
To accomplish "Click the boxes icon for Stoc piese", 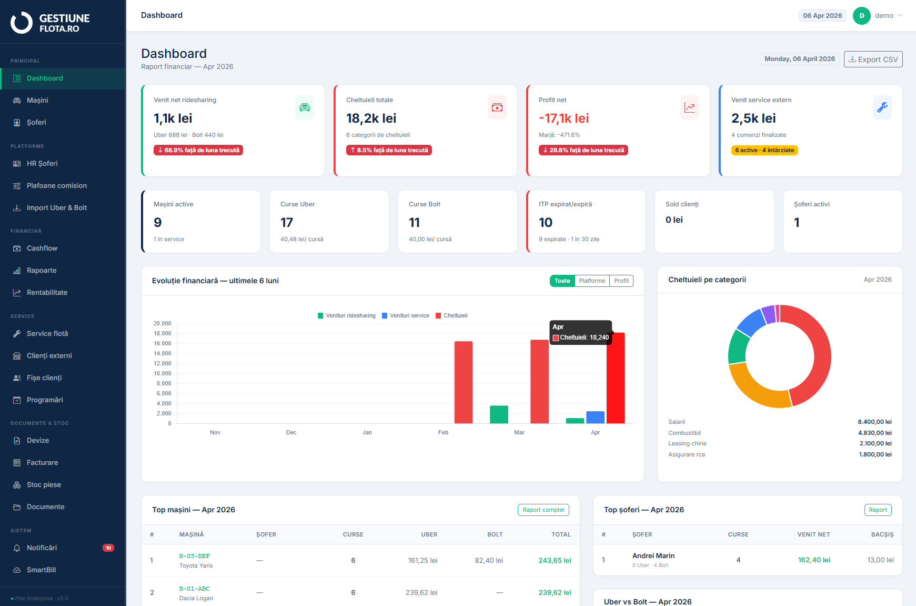I will point(17,485).
